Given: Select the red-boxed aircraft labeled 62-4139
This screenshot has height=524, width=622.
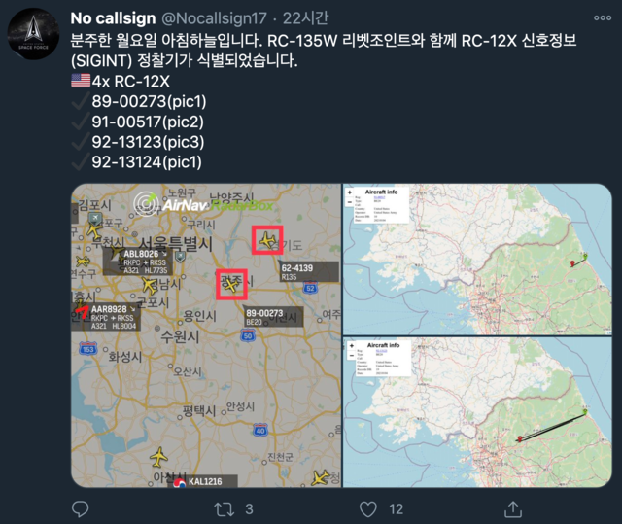Looking at the screenshot, I should (267, 240).
